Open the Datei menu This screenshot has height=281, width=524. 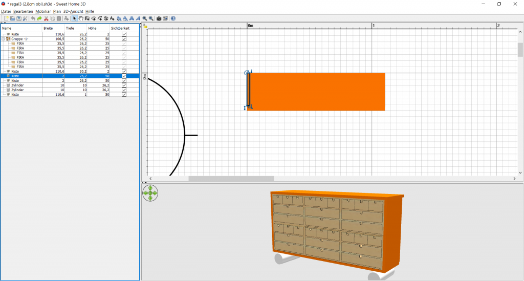click(x=6, y=11)
